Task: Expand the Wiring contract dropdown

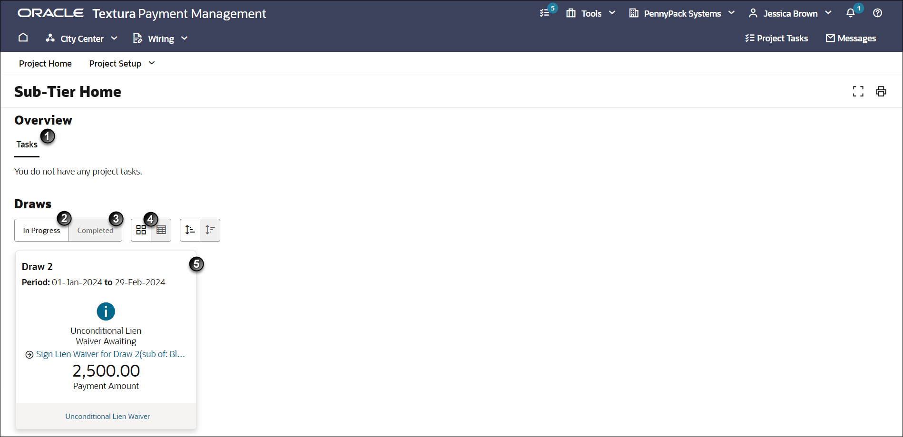Action: click(160, 39)
